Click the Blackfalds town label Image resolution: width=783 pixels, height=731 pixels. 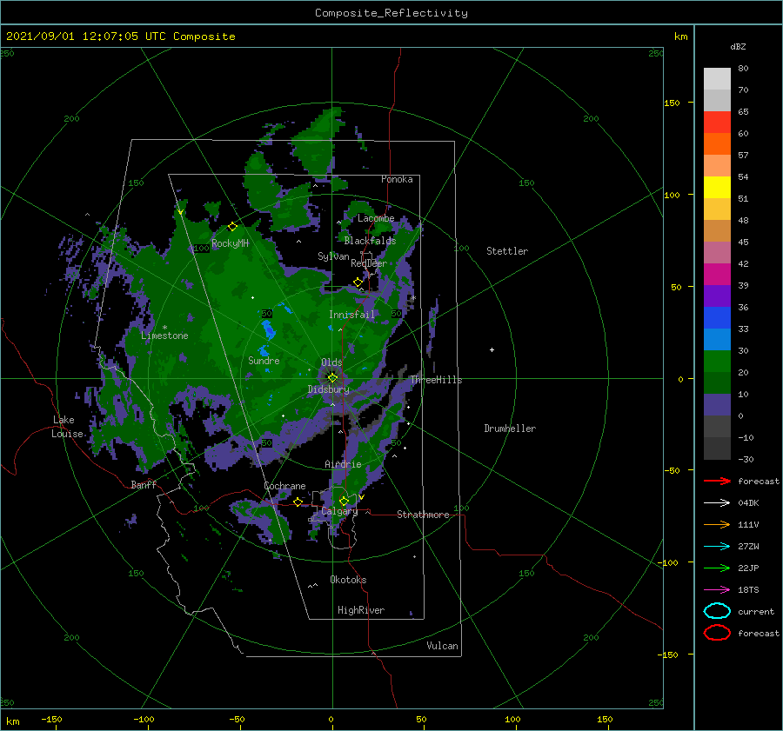click(370, 241)
